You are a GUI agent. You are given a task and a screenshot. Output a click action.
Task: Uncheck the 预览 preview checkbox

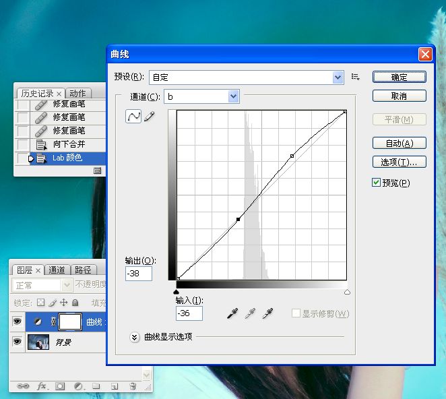click(377, 183)
